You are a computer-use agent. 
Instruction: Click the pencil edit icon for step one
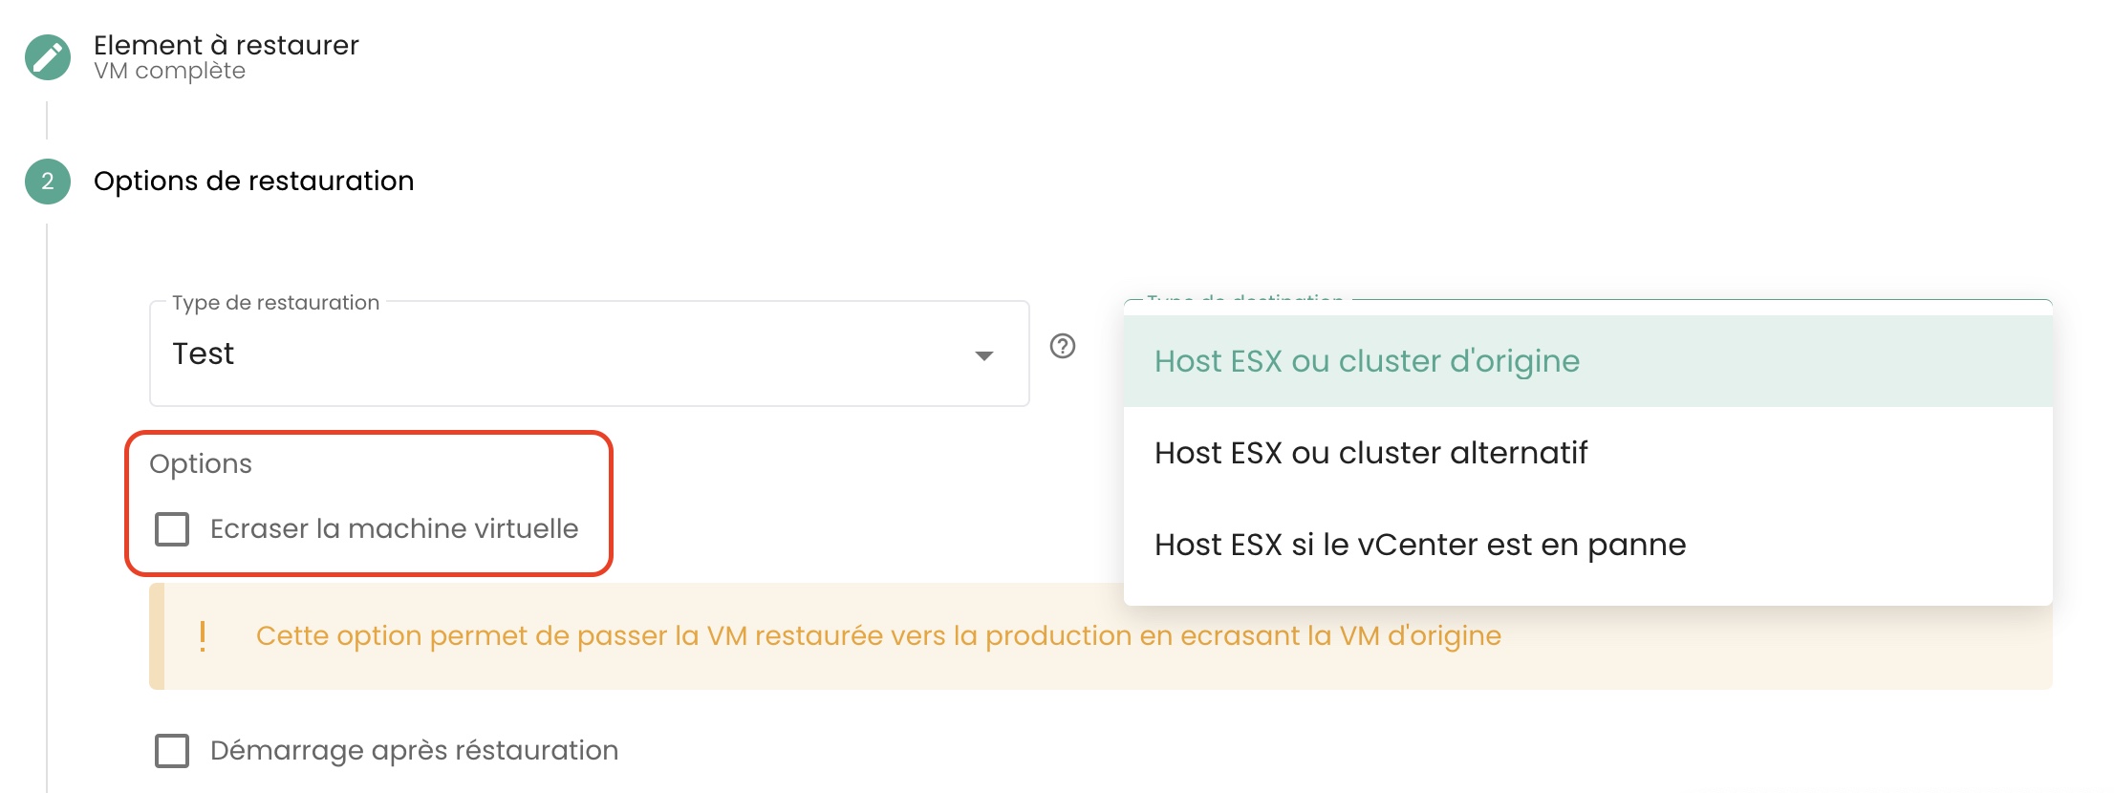click(x=48, y=57)
